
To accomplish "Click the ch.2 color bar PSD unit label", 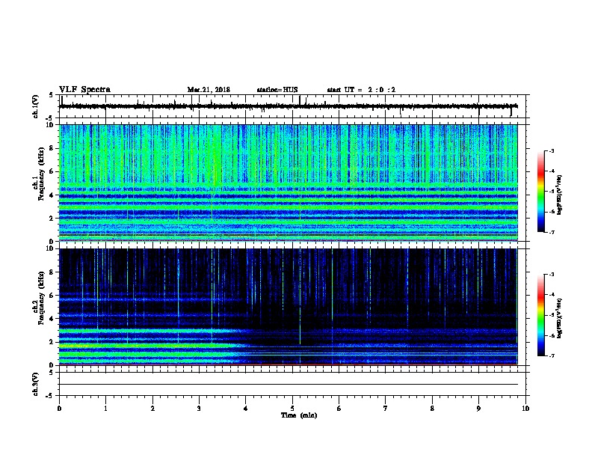I will (x=559, y=318).
